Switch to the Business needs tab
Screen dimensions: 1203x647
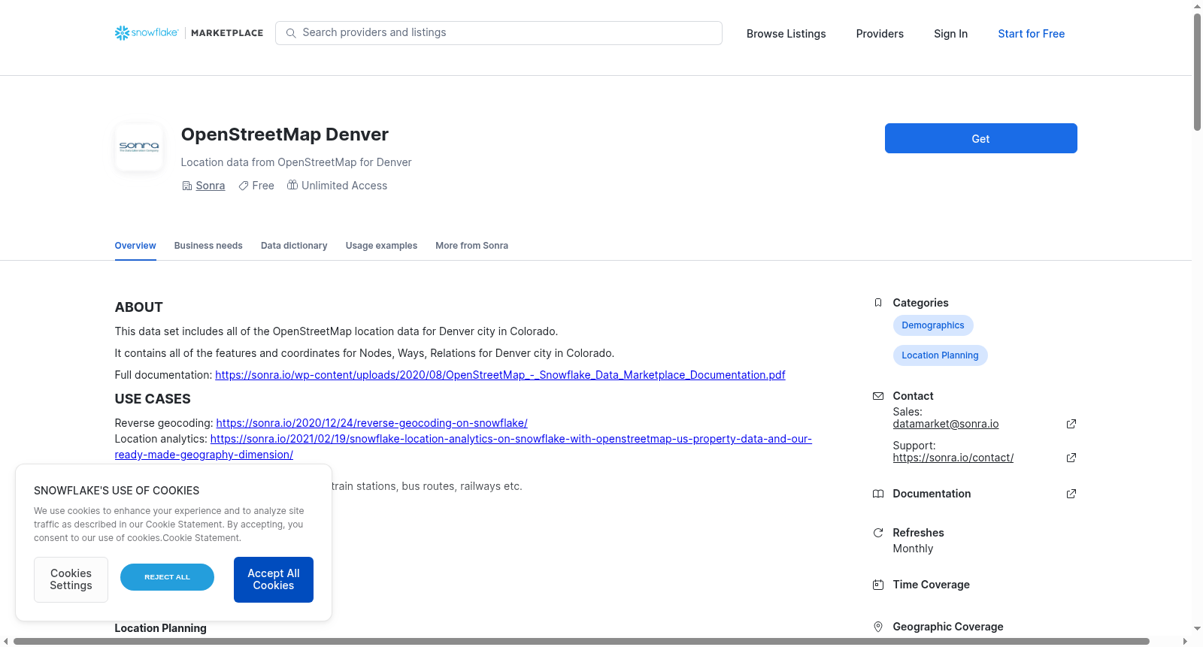point(208,246)
